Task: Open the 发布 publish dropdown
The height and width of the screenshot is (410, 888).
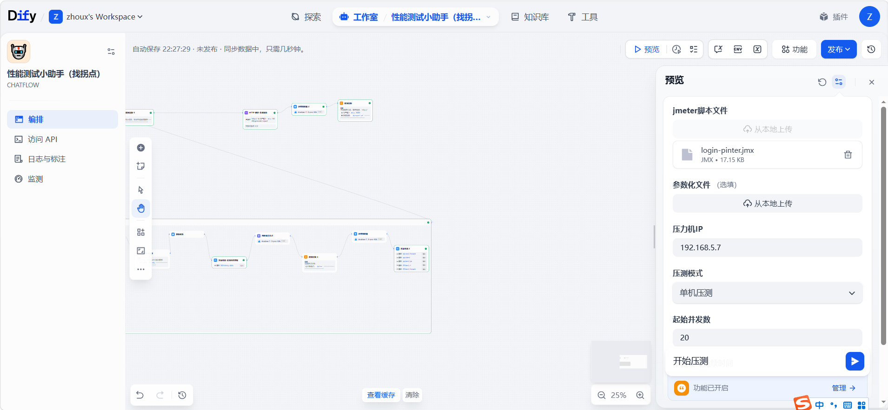Action: pos(838,49)
